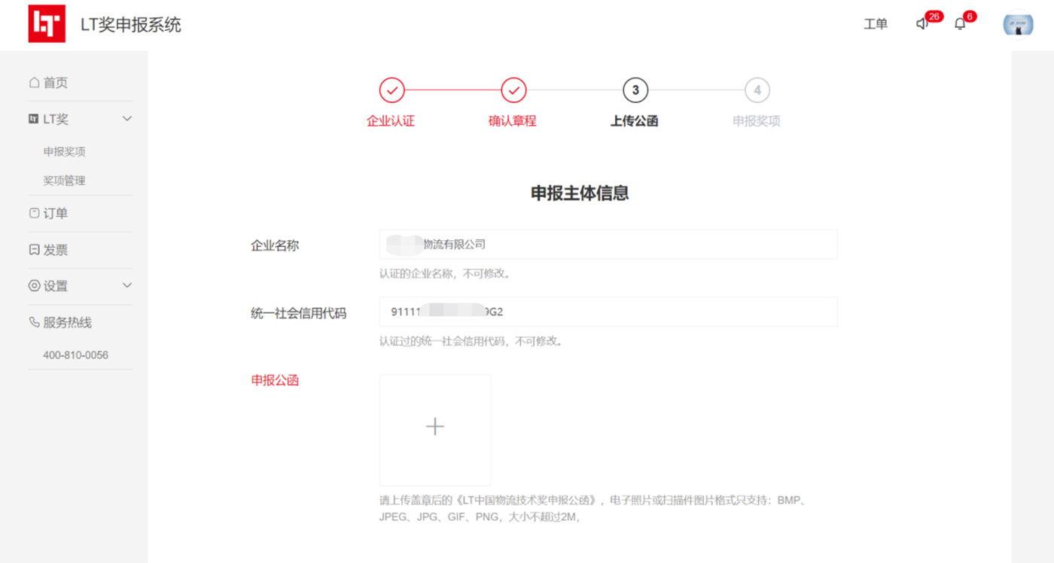Click the plus icon to upload letter
The height and width of the screenshot is (563, 1054).
tap(435, 428)
